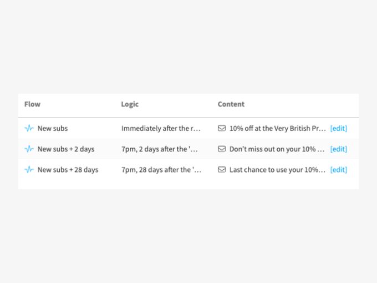The height and width of the screenshot is (283, 377).
Task: Edit the 10% off at Very British email
Action: tap(338, 128)
